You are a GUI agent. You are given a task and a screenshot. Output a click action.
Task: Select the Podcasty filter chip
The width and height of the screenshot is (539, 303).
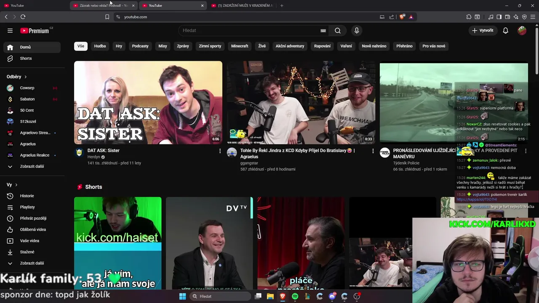[140, 46]
